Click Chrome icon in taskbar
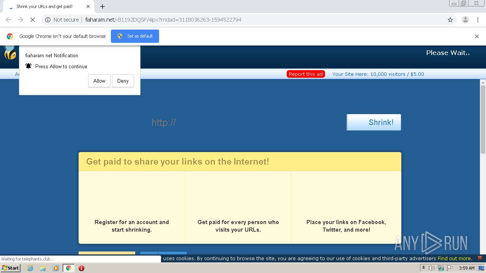 68,268
